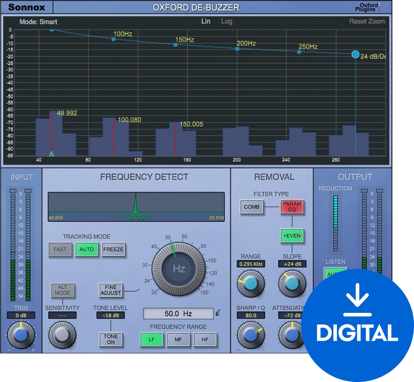
Task: Click the Fine Adjust button
Action: pyautogui.click(x=111, y=290)
